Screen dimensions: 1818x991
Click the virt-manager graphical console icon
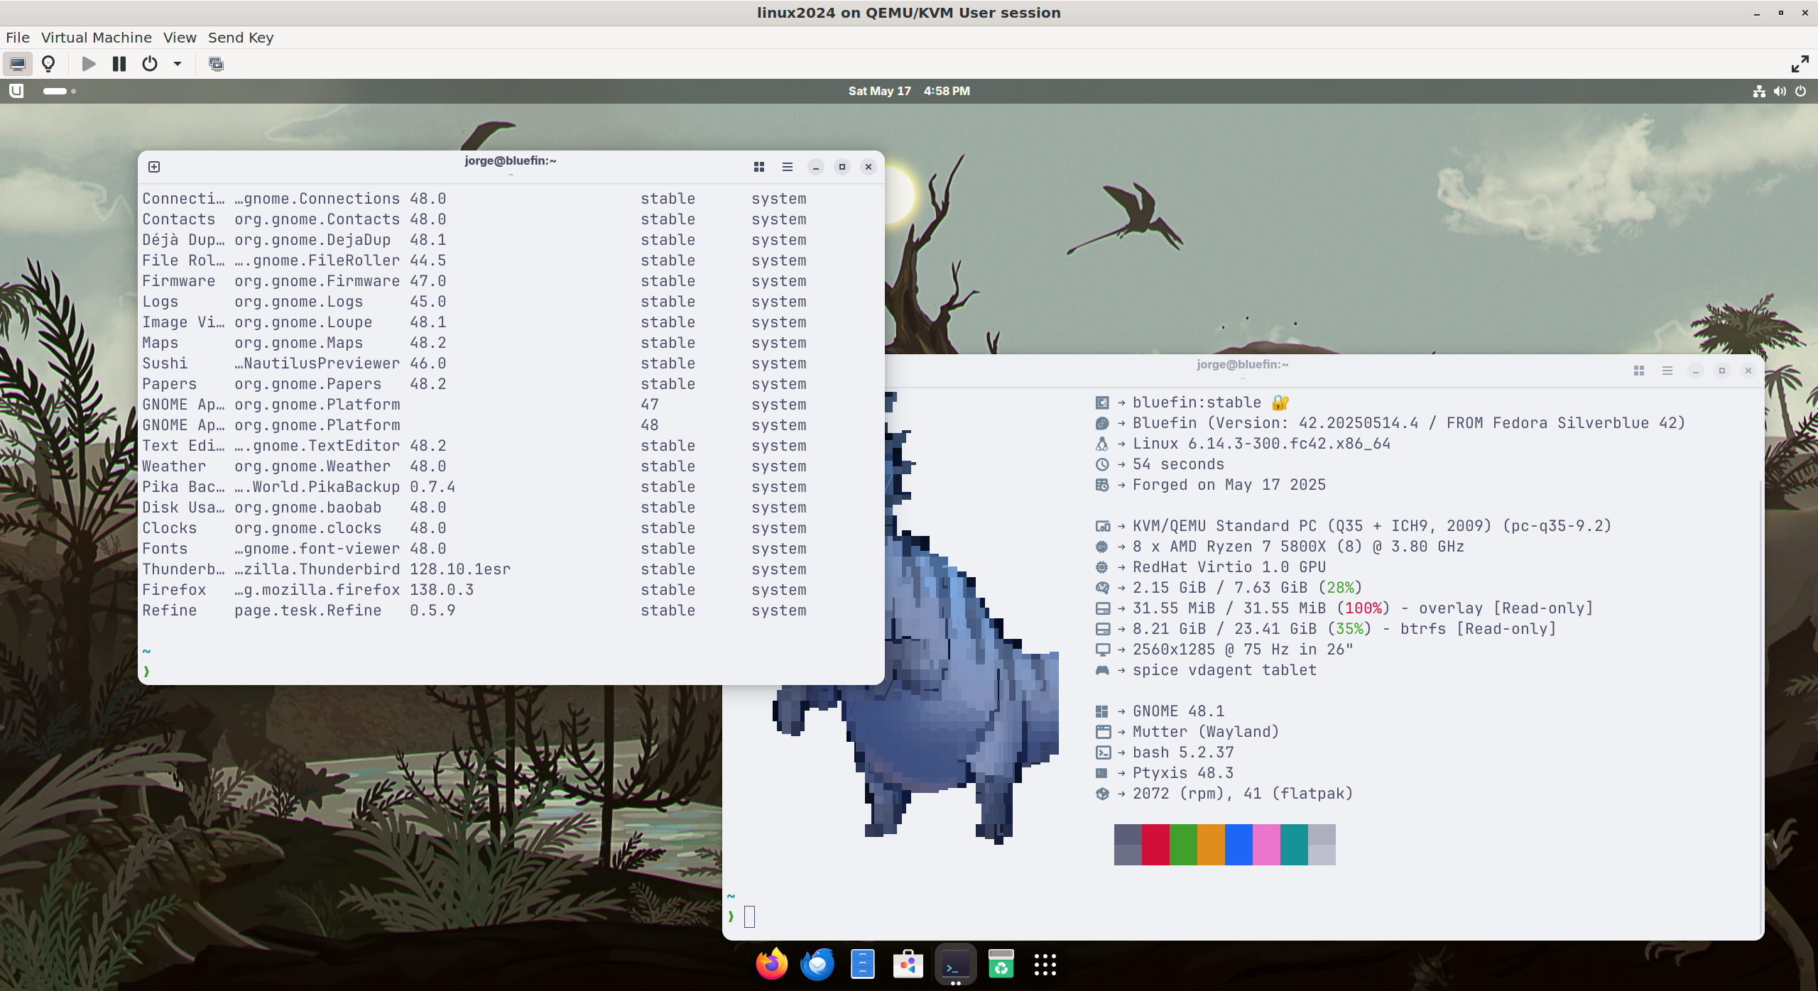(18, 64)
